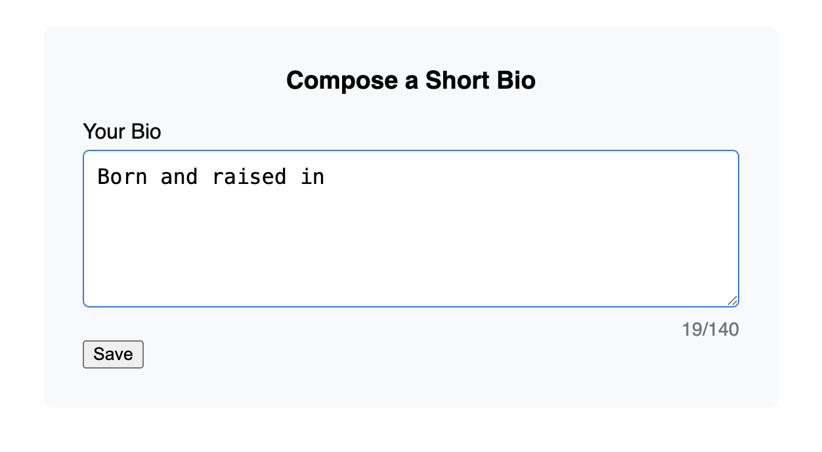Image resolution: width=822 pixels, height=452 pixels.
Task: Click the 19/140 character counter
Action: [710, 329]
